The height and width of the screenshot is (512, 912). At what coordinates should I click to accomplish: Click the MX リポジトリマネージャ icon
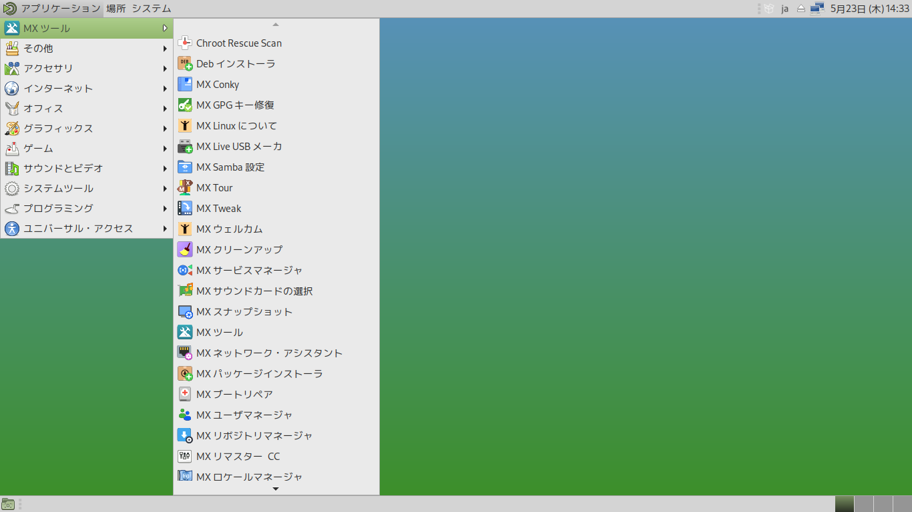[x=185, y=436]
